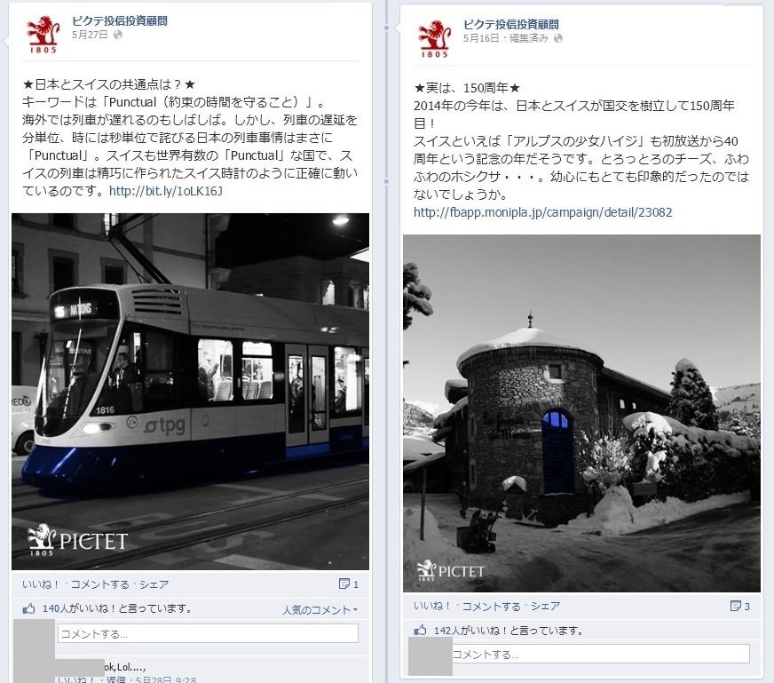Click comment input field under right post

click(x=600, y=655)
